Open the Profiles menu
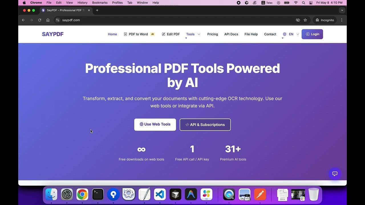Screen dimensions: 365x205 click(x=117, y=3)
